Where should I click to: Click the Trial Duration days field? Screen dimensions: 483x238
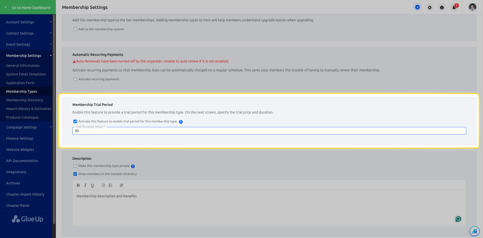tap(269, 131)
